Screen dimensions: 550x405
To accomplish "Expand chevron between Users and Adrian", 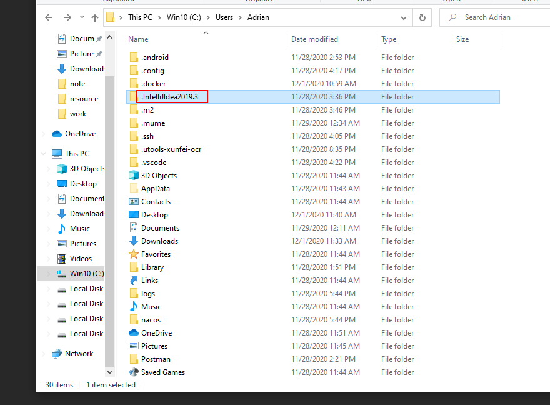I will click(x=240, y=18).
